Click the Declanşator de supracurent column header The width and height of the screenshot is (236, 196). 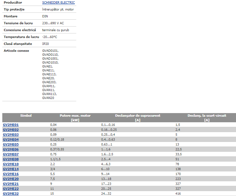tap(138, 118)
